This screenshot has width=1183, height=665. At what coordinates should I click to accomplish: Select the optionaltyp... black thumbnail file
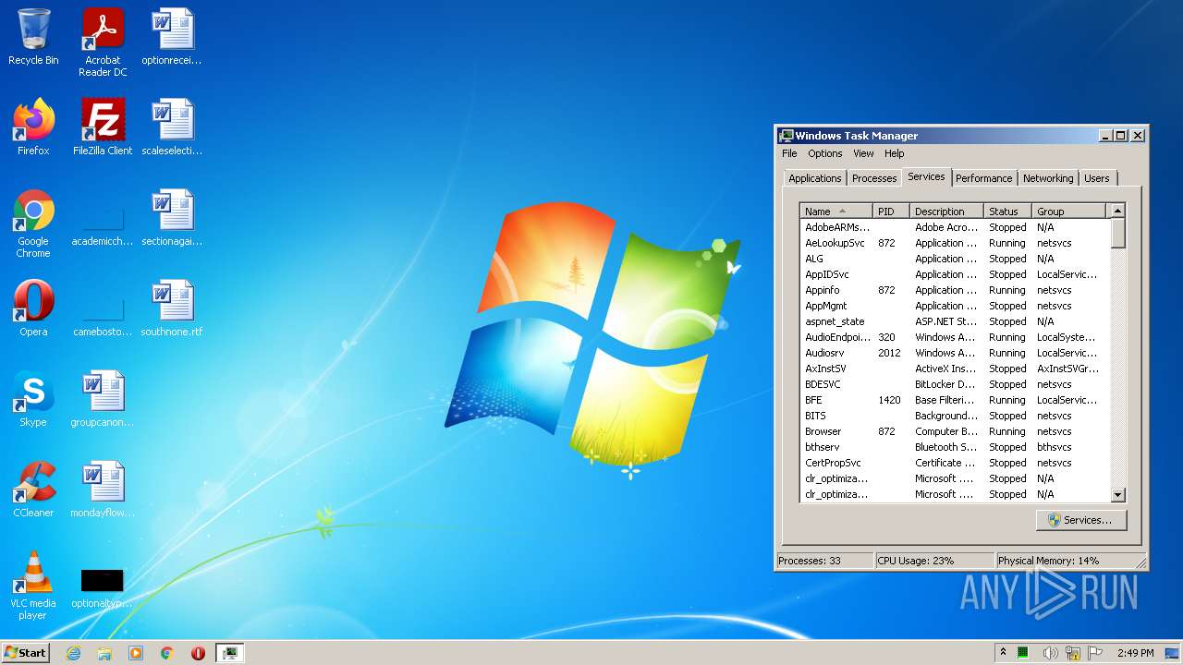coord(103,588)
